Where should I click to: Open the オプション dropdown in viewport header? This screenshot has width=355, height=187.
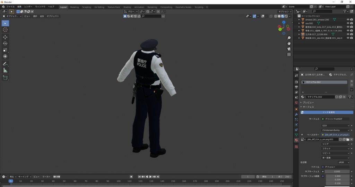pyautogui.click(x=285, y=11)
